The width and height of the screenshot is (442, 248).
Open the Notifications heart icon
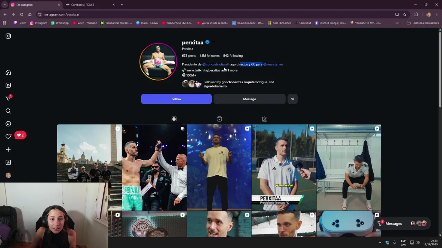tap(8, 136)
